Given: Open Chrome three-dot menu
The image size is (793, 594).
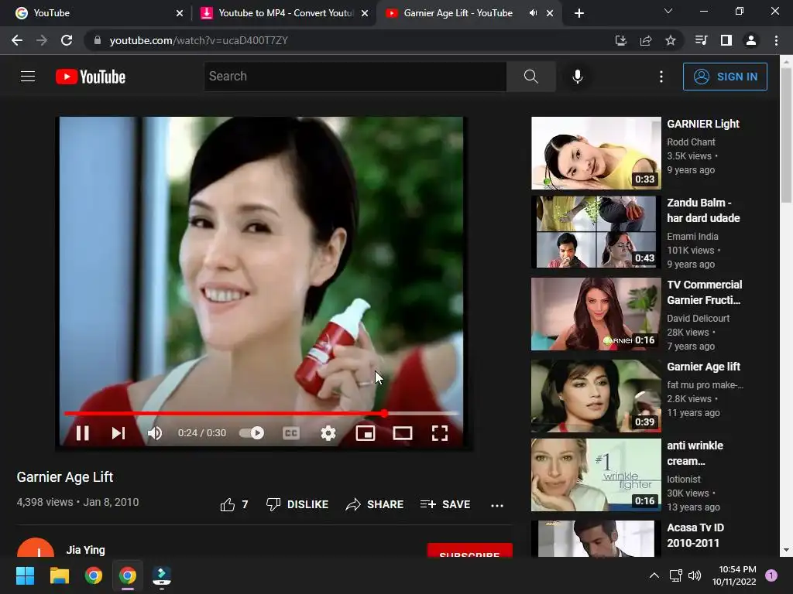Looking at the screenshot, I should 776,40.
